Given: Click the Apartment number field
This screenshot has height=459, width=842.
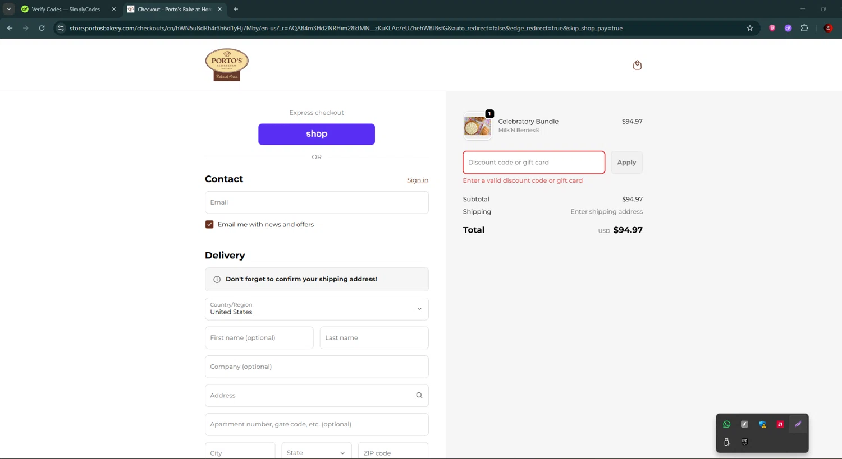Looking at the screenshot, I should pos(317,424).
